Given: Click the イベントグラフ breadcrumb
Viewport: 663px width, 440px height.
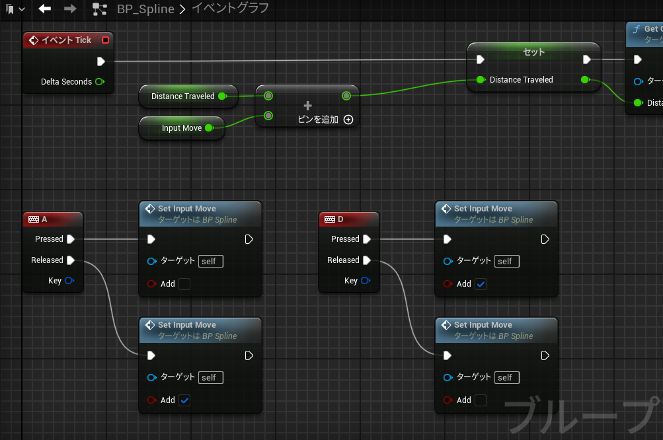Looking at the screenshot, I should click(x=230, y=9).
